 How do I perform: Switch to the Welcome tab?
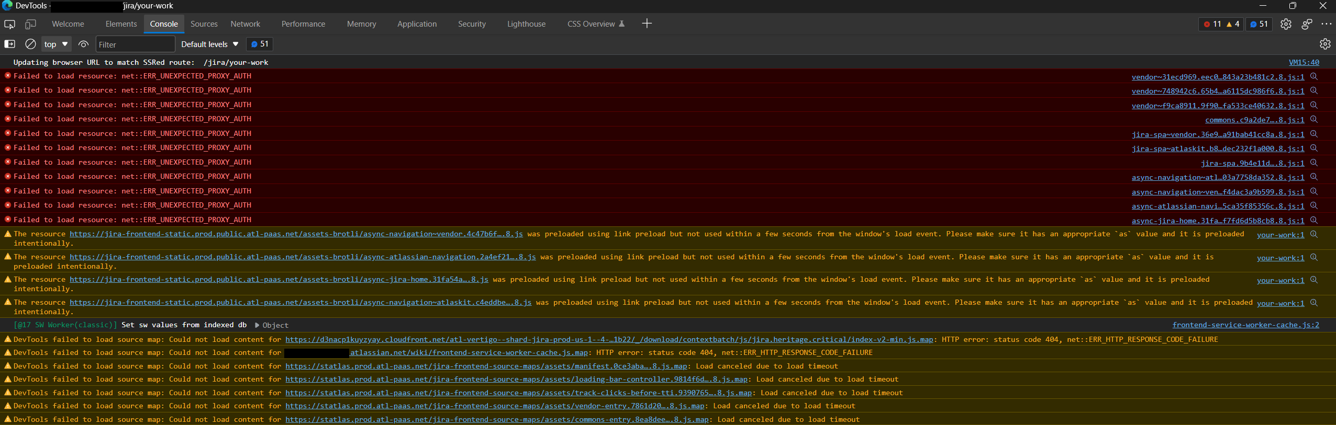[68, 24]
